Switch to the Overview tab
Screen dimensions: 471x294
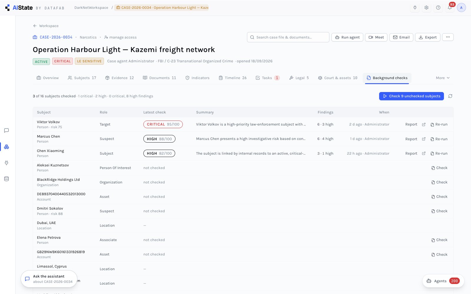[48, 78]
